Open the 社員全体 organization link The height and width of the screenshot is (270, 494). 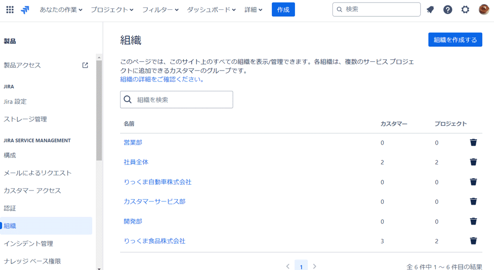pos(136,162)
